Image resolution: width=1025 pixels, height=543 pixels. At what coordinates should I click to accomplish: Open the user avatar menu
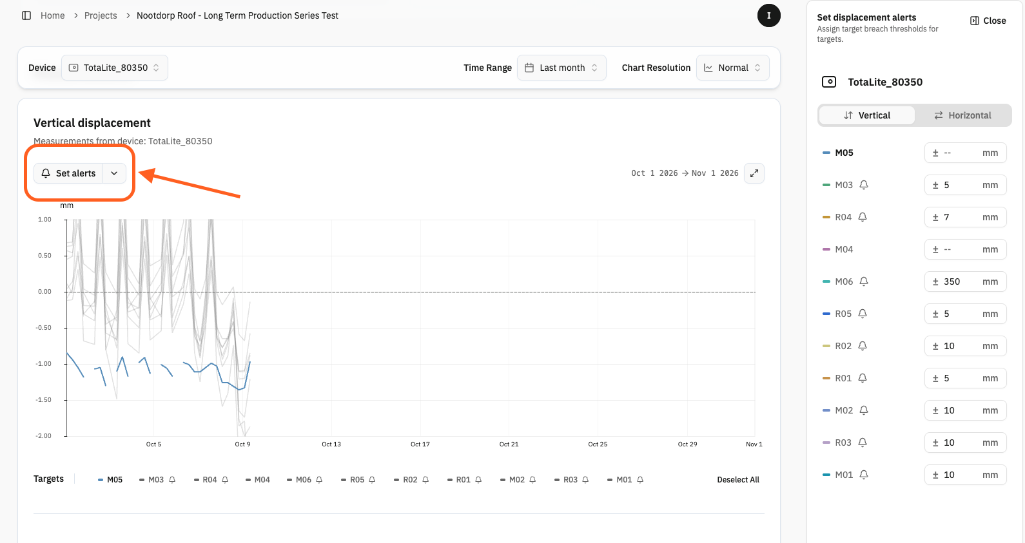(x=768, y=15)
